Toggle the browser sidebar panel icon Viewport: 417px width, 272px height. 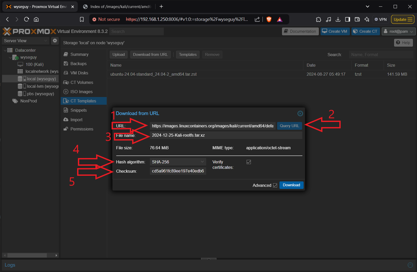[x=348, y=19]
